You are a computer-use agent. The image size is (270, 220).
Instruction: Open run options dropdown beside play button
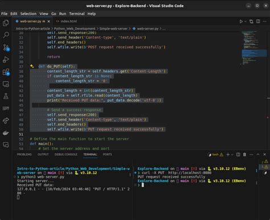(246, 22)
